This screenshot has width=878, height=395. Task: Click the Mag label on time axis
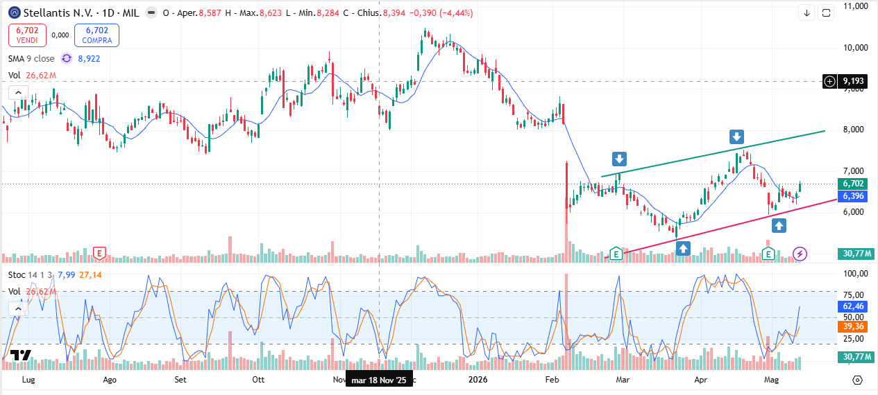click(x=771, y=380)
